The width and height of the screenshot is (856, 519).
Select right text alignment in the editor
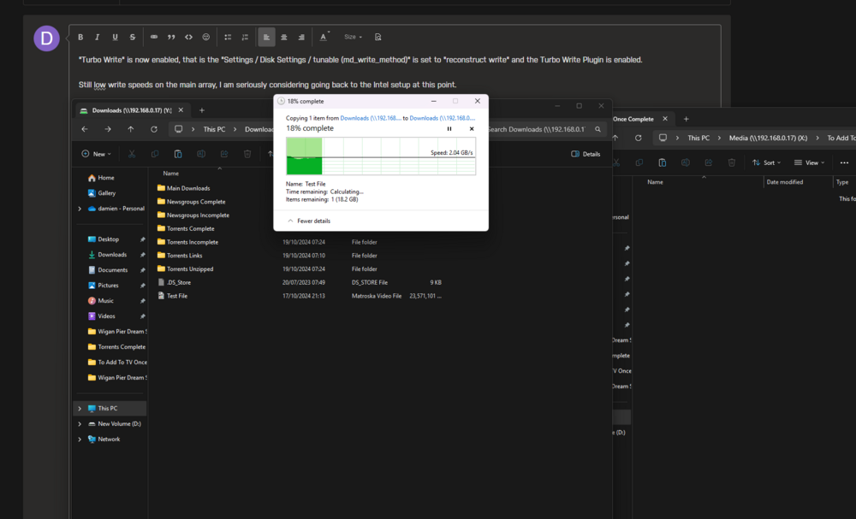pyautogui.click(x=301, y=37)
